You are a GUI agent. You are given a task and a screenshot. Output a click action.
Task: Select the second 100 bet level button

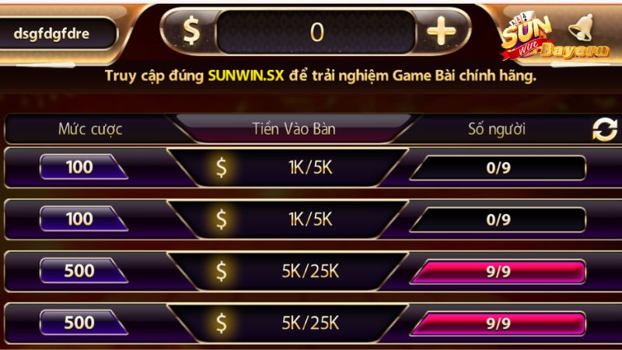click(82, 219)
